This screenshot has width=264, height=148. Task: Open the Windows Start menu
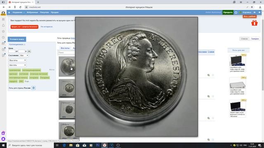(x=3, y=145)
